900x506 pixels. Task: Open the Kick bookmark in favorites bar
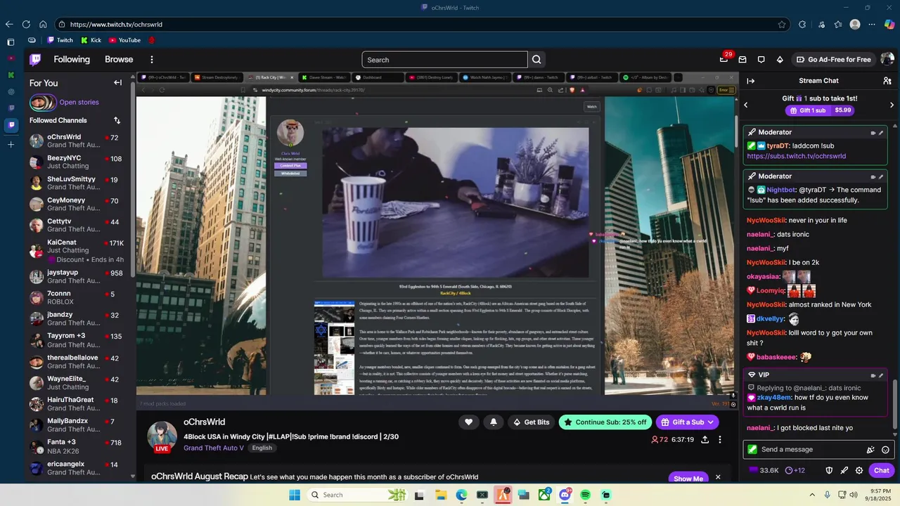pos(91,40)
